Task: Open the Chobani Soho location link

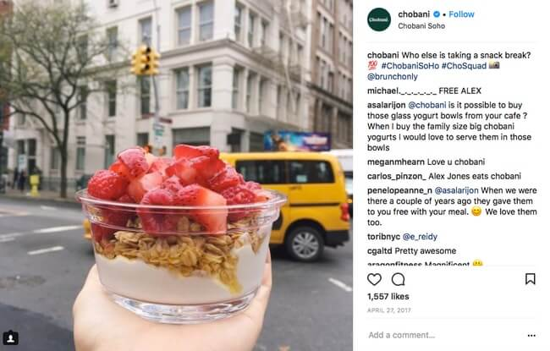Action: [421, 26]
